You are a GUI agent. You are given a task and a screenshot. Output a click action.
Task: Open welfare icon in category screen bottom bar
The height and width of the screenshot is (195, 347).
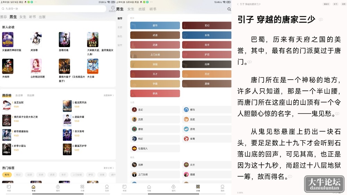point(173,188)
